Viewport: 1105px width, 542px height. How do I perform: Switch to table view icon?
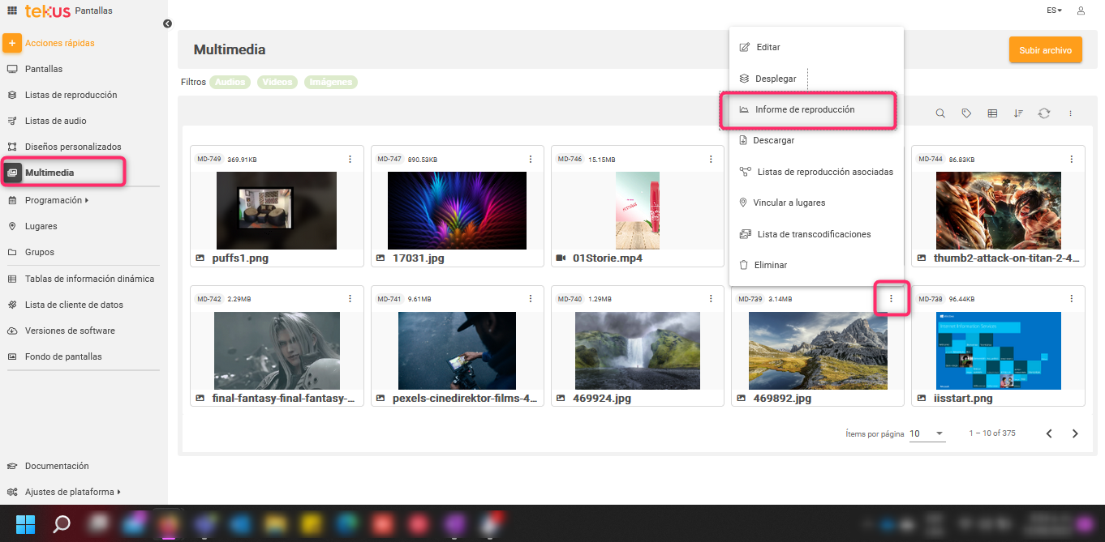[x=992, y=113]
